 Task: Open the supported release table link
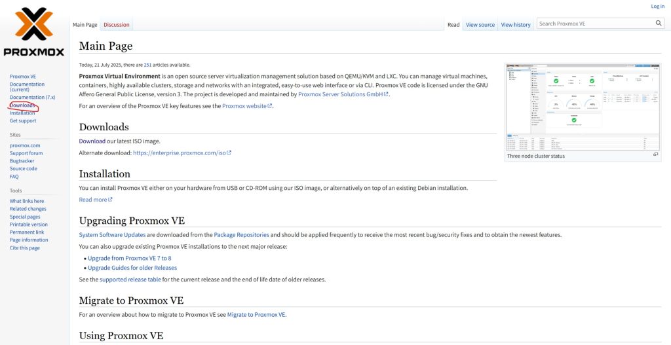130,280
